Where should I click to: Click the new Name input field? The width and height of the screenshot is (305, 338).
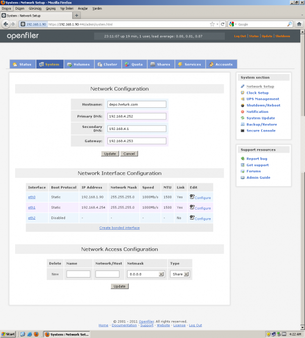tap(78, 274)
